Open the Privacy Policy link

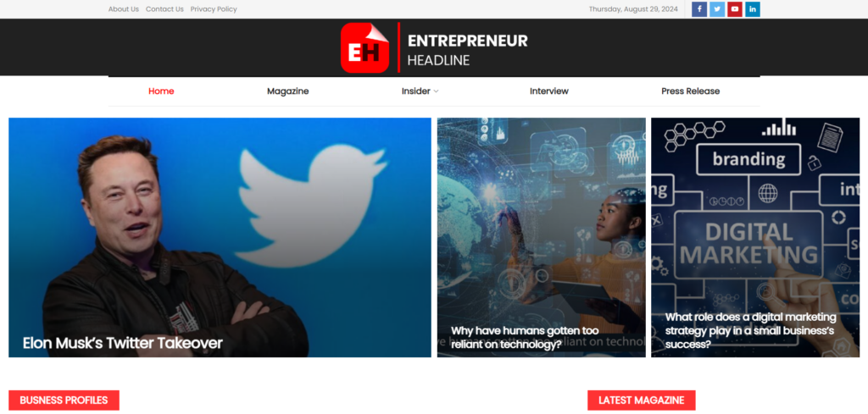[214, 8]
